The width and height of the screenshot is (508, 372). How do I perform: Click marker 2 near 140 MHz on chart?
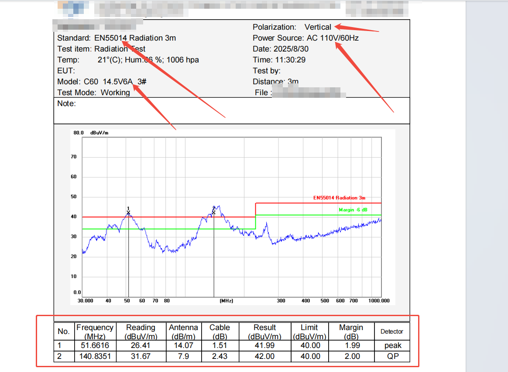(x=214, y=212)
